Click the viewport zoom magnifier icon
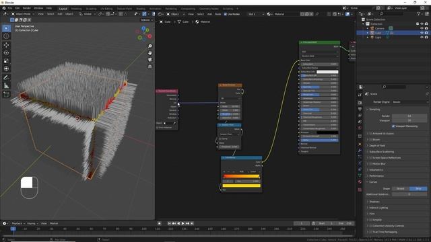The image size is (431, 242). click(150, 46)
